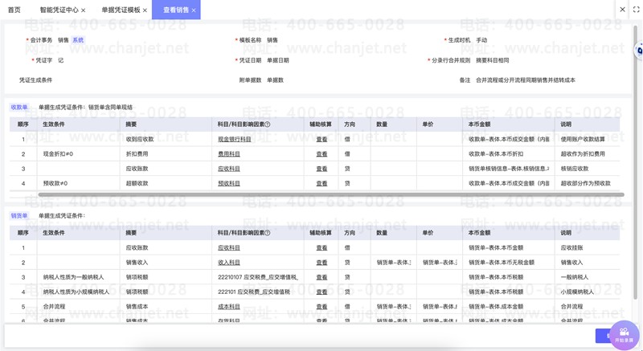Open the 收入科目 link
Viewport: 643px width, 351px height.
click(229, 263)
